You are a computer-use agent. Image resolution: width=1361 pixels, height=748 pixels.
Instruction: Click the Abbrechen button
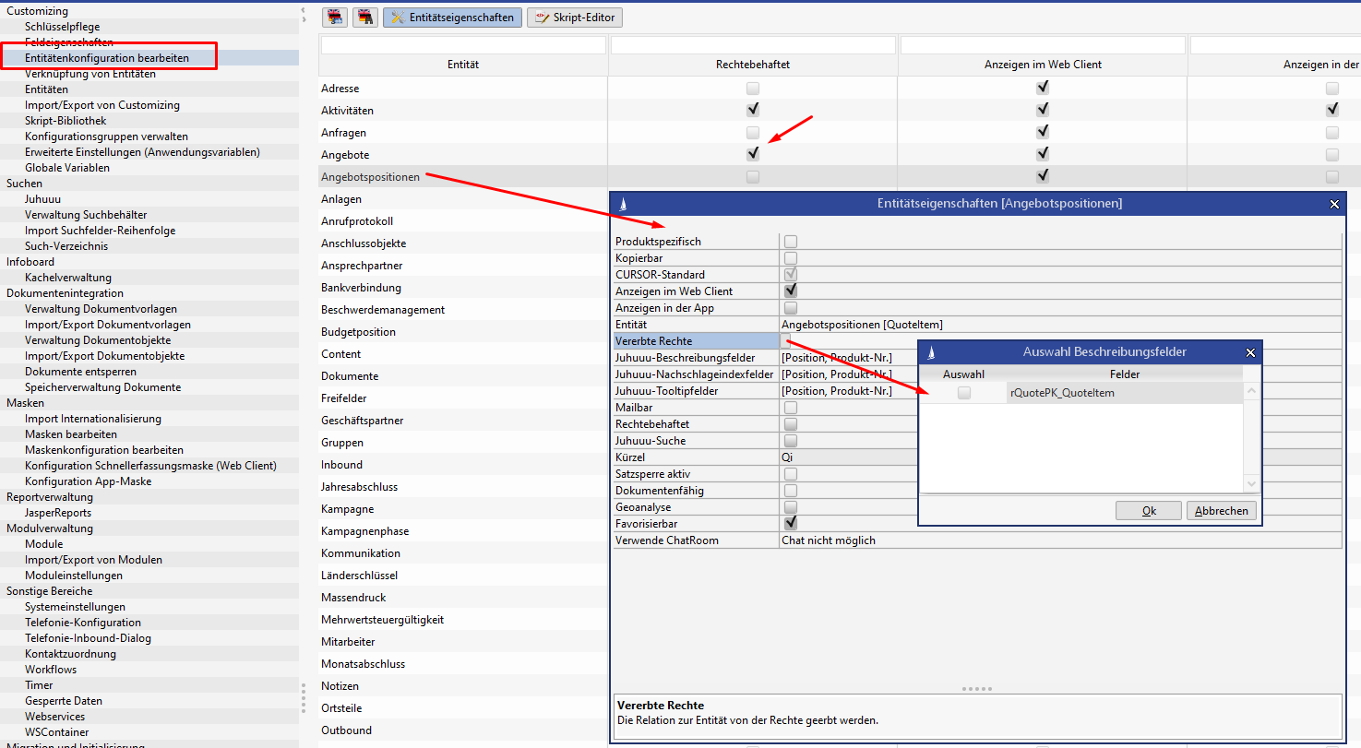tap(1221, 511)
